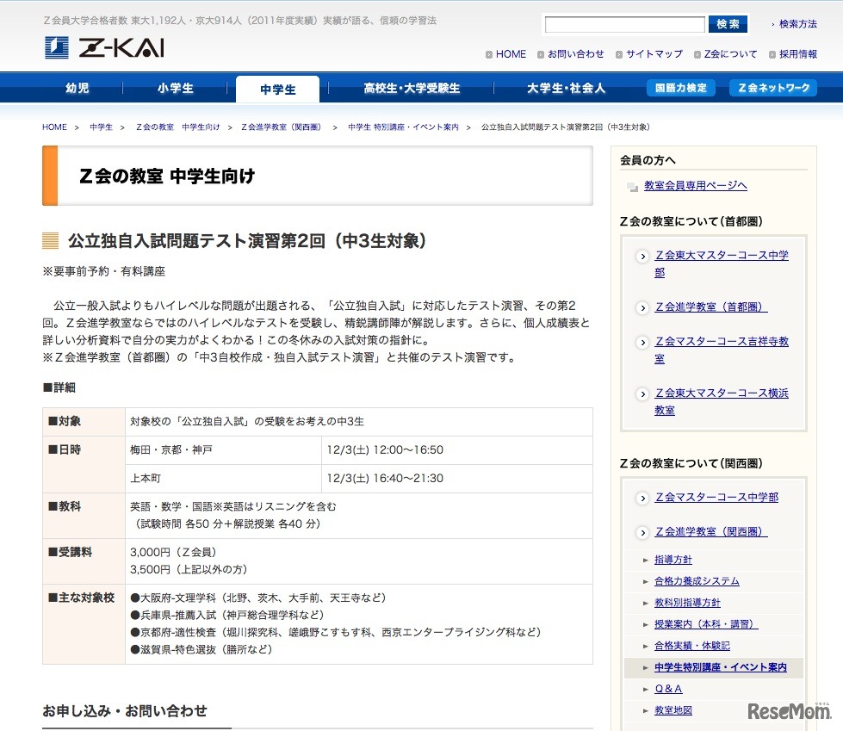The height and width of the screenshot is (731, 843).
Task: Open the サイトマップ link
Action: (654, 54)
